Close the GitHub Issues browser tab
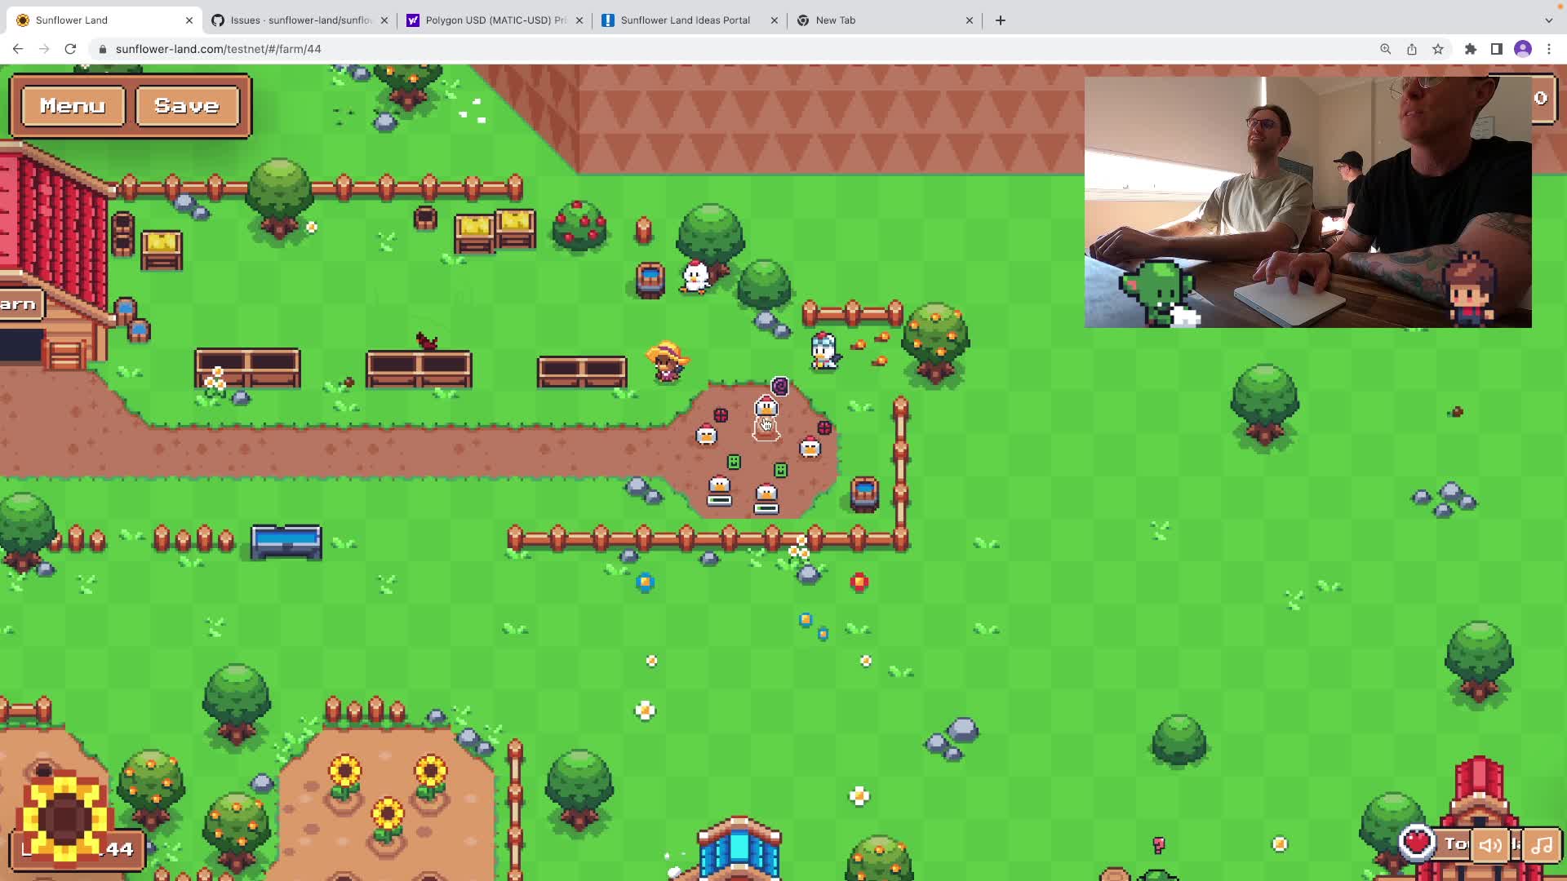The image size is (1567, 881). pos(384,20)
